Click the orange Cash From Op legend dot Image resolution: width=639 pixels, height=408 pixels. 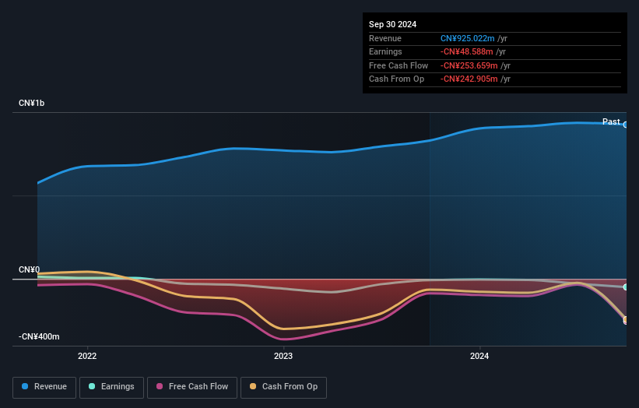pos(253,386)
